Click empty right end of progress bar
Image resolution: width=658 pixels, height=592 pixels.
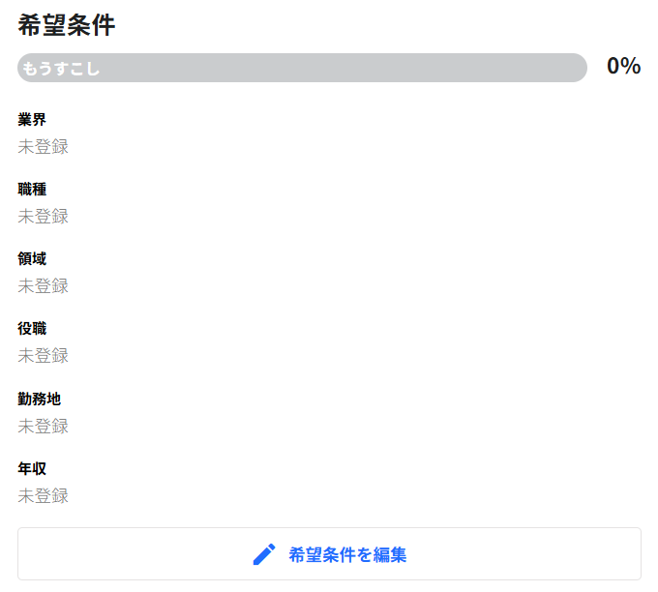[562, 68]
